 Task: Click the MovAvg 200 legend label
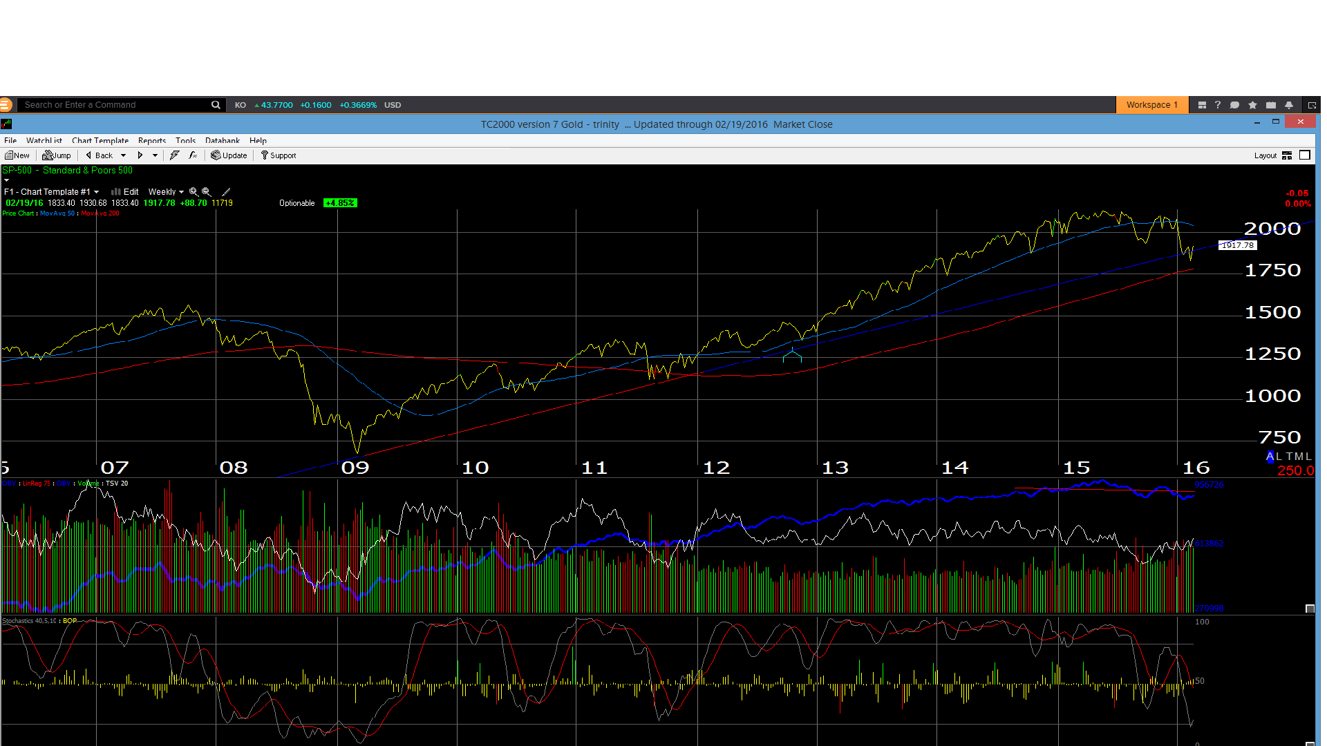[x=100, y=213]
